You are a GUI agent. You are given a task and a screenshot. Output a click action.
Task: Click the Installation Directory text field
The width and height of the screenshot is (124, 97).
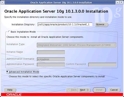[x=65, y=24]
